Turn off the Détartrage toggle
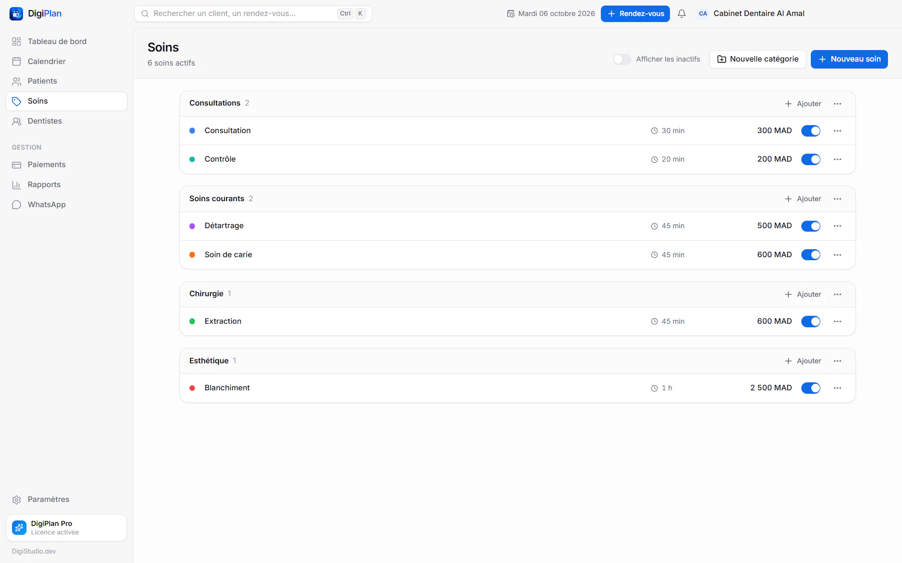 (811, 226)
